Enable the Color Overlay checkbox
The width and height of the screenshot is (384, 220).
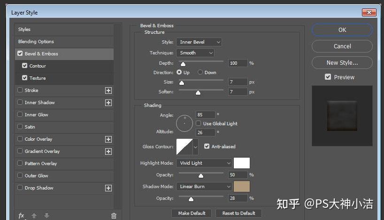coord(20,139)
